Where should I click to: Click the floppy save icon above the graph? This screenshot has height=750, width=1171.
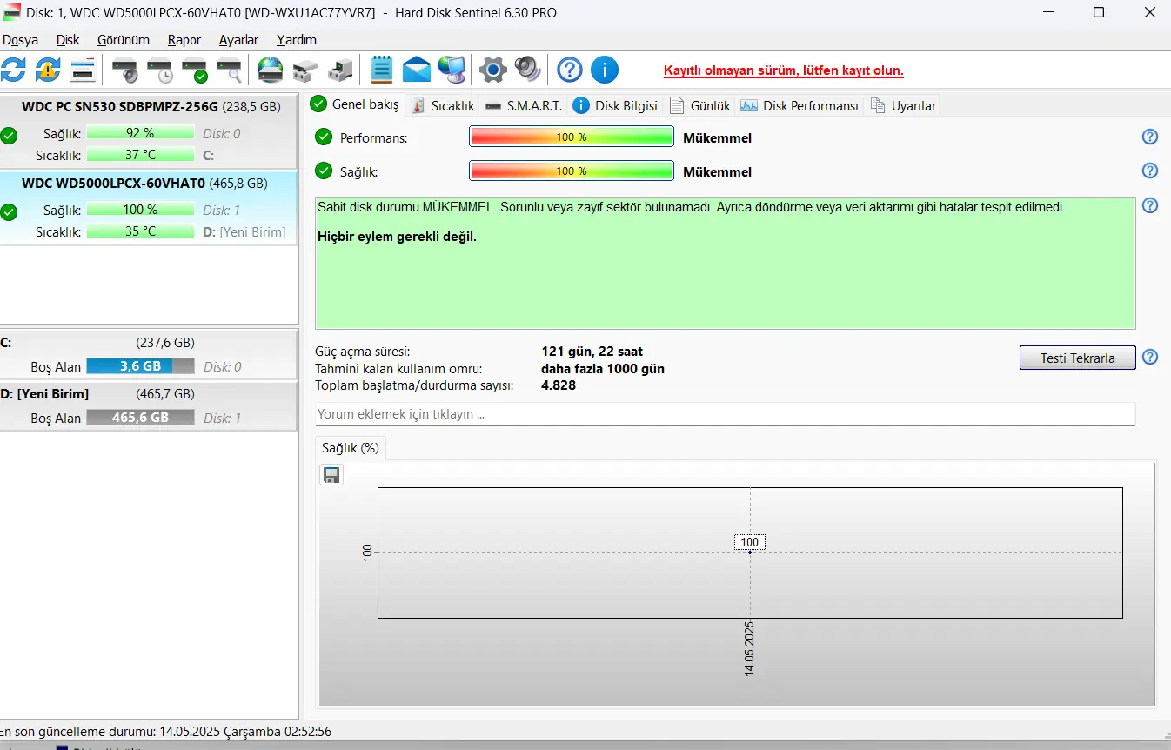[x=331, y=474]
